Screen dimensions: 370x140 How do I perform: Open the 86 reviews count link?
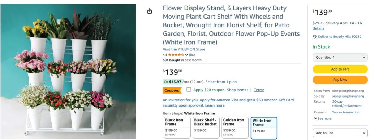click(x=192, y=55)
